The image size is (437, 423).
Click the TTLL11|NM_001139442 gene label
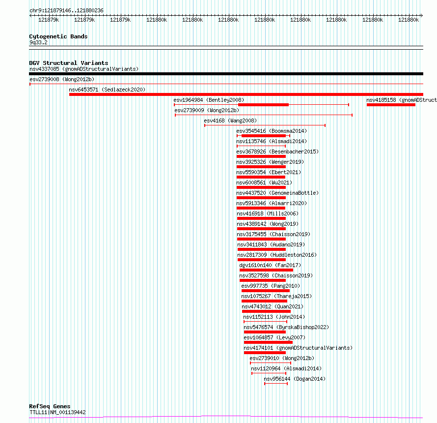point(57,412)
